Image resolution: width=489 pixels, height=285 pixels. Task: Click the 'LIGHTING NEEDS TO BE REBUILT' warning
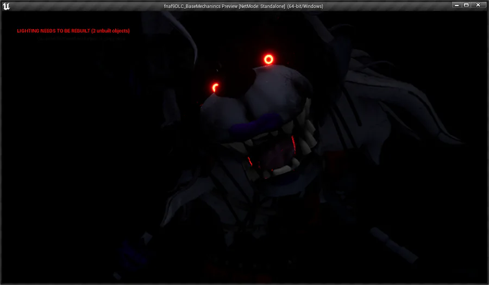click(x=73, y=31)
